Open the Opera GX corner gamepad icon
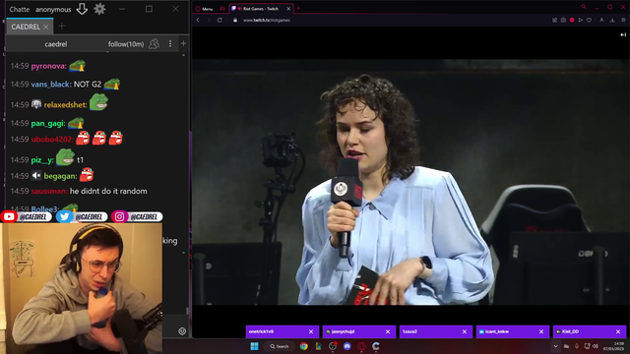Viewport: 630px width, 354px height. (x=222, y=9)
